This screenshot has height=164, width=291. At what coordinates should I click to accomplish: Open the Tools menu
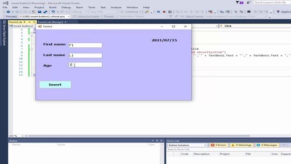click(x=92, y=7)
